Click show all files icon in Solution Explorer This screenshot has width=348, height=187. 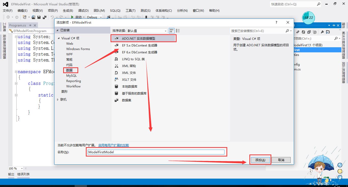click(315, 32)
